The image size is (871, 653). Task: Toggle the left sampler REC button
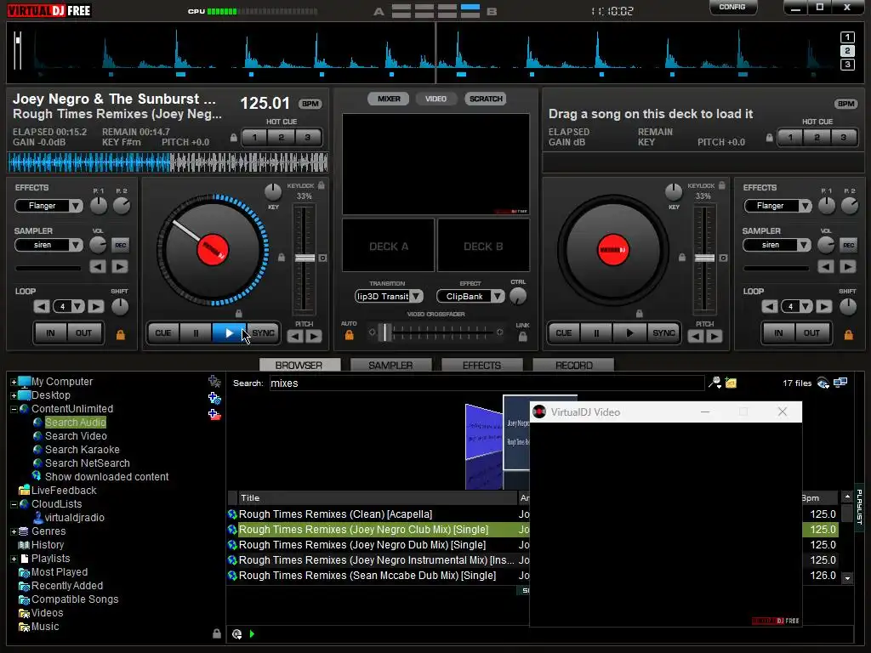pyautogui.click(x=120, y=246)
